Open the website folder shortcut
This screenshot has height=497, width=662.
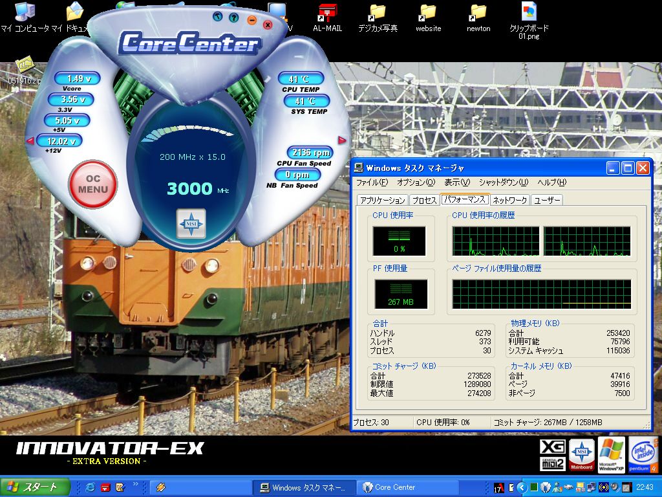coord(428,17)
